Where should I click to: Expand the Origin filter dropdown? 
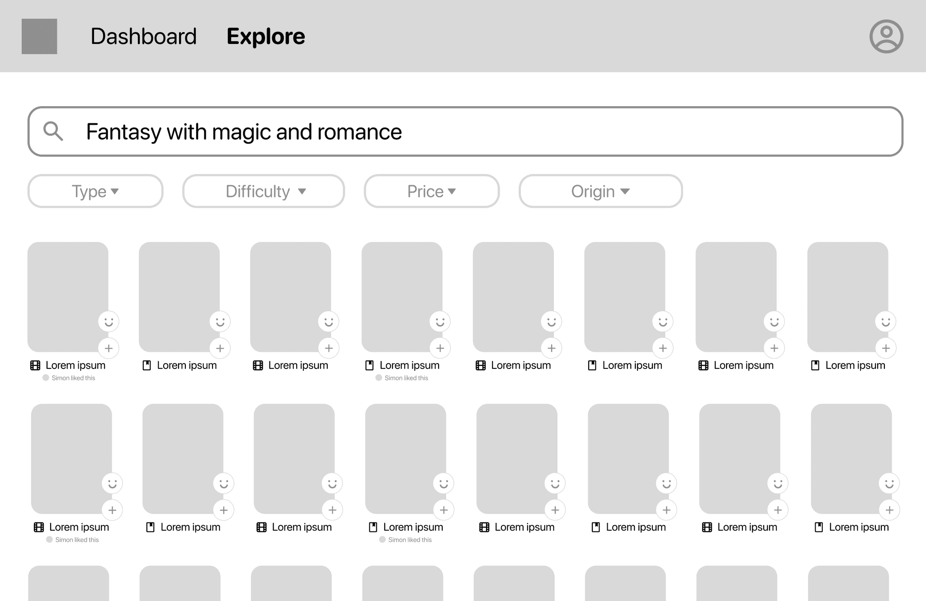click(x=600, y=191)
